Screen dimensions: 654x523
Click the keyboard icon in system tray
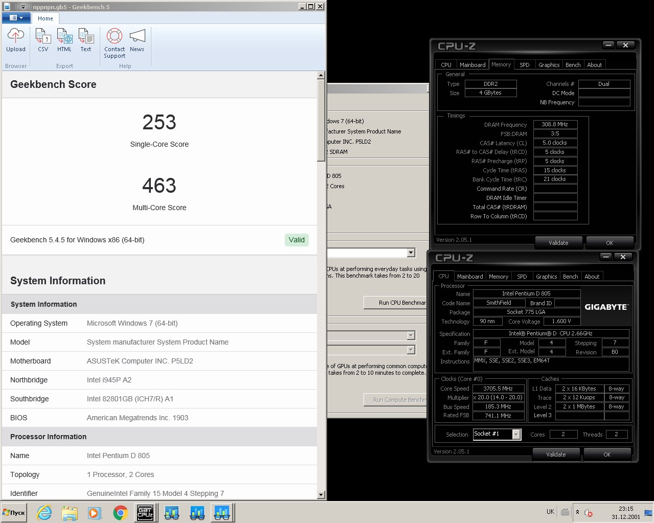565,512
